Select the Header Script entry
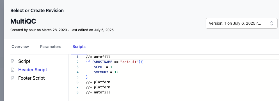This screenshot has height=101, width=279. (33, 70)
